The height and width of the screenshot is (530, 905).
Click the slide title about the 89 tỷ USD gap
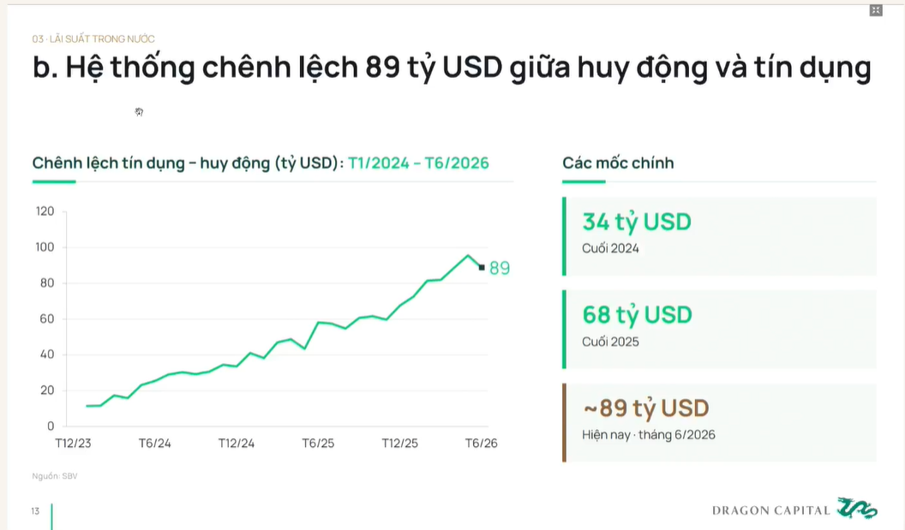coord(452,68)
